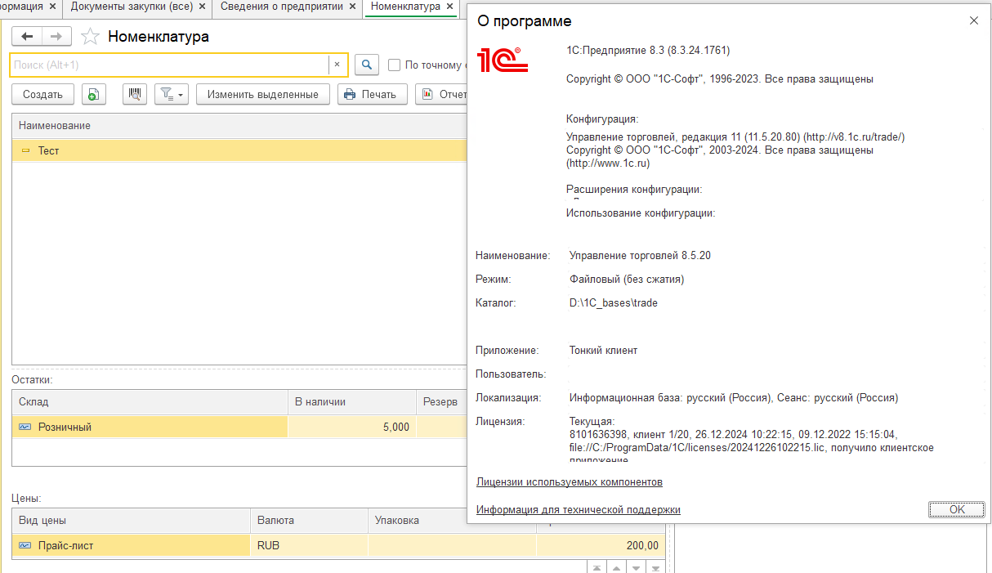Image resolution: width=992 pixels, height=573 pixels.
Task: Click the 5,000 stock quantity cell
Action: 352,427
